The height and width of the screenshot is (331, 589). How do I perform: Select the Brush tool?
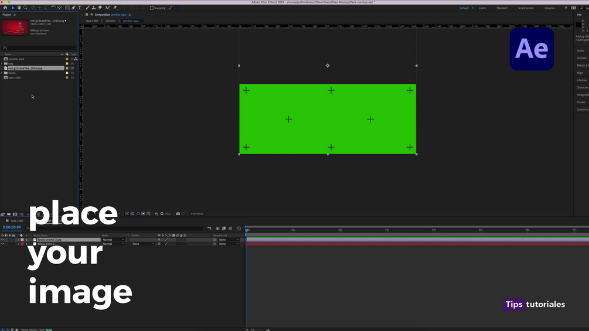(x=87, y=8)
